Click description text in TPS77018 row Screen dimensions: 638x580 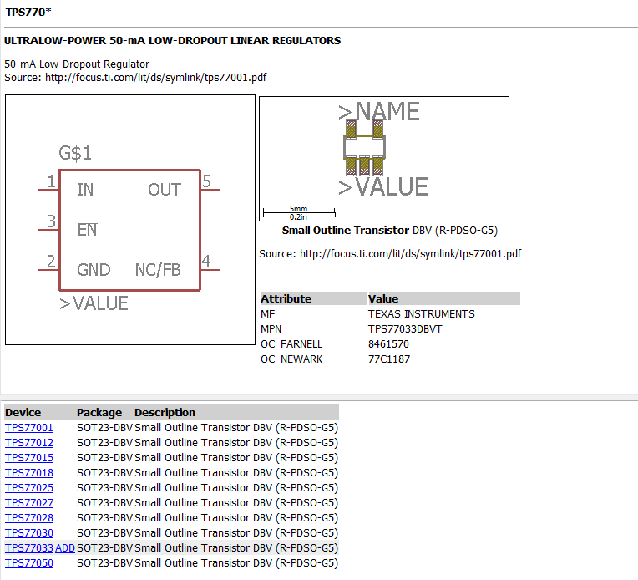pos(236,473)
